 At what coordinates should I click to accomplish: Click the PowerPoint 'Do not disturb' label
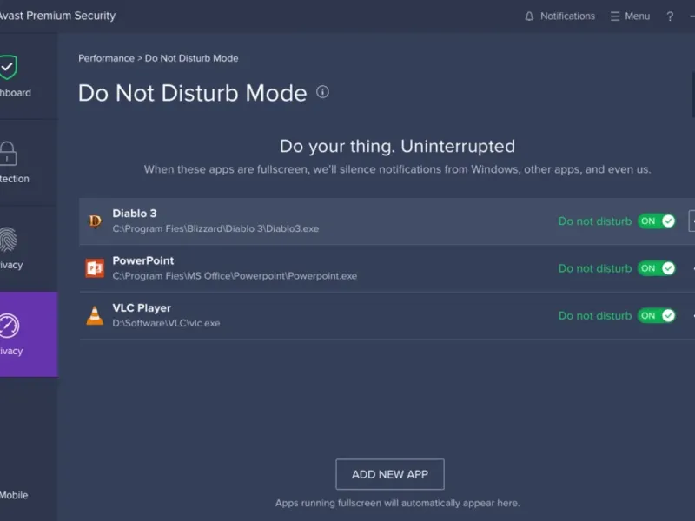(x=595, y=268)
